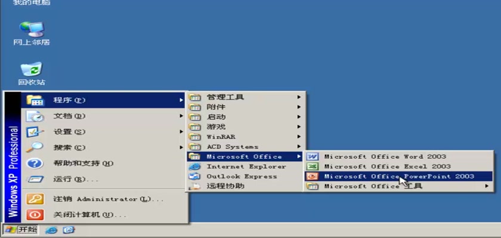Click the 设置(S) control panel icon
The image size is (501, 238).
tap(35, 131)
